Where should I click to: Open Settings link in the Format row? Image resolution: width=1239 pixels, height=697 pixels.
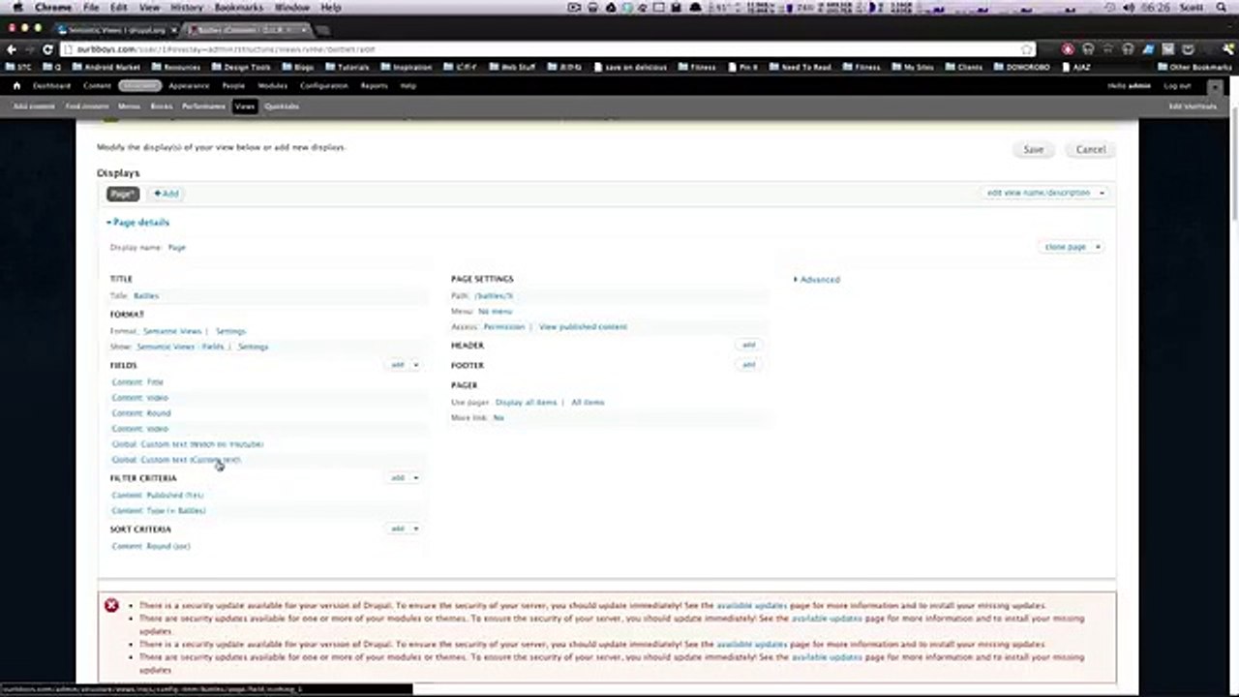pyautogui.click(x=230, y=331)
